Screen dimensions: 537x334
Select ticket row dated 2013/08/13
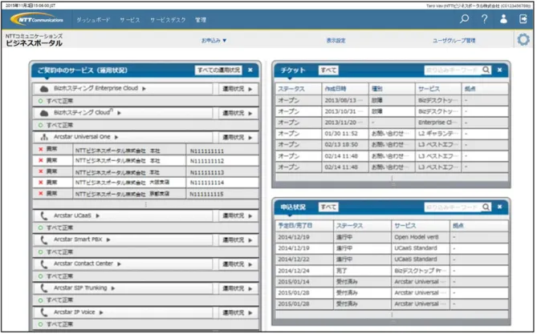tap(392, 100)
